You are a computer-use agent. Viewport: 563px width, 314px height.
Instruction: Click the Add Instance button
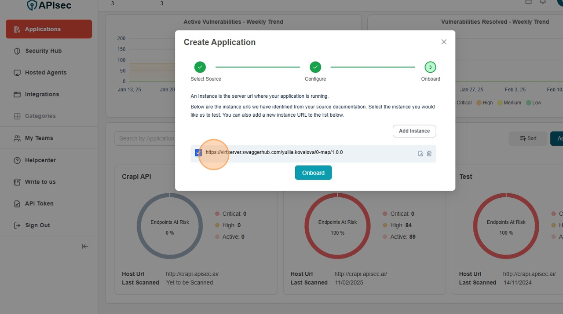[x=414, y=131]
